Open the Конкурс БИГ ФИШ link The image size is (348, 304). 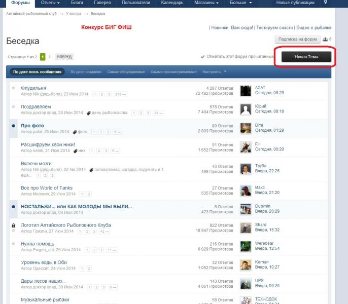click(x=106, y=27)
